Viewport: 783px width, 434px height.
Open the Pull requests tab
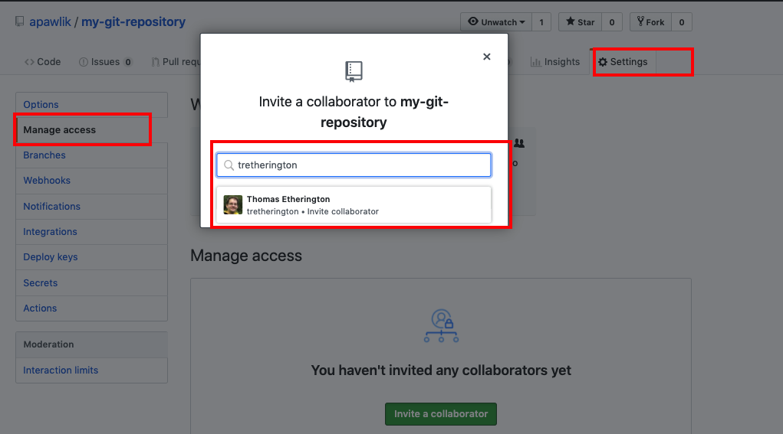coord(176,62)
